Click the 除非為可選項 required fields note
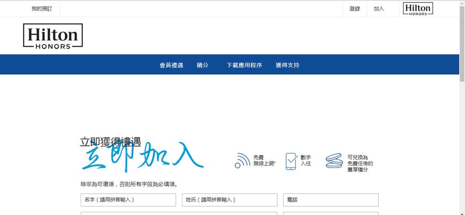Image resolution: width=465 pixels, height=215 pixels. tap(129, 184)
